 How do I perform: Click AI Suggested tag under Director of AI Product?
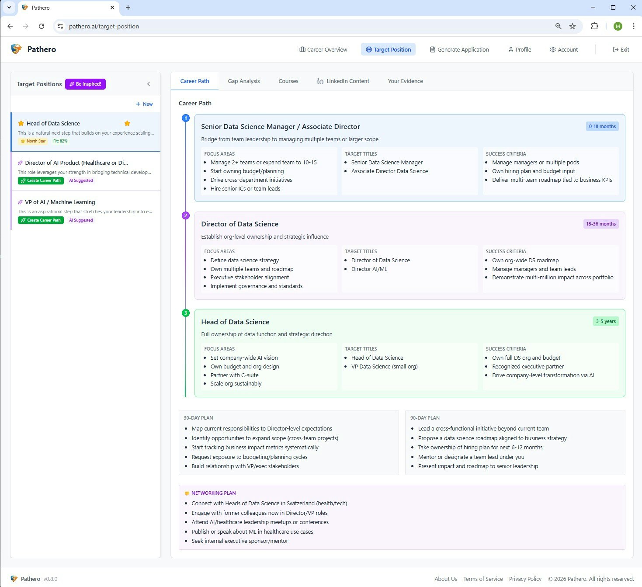coord(81,181)
